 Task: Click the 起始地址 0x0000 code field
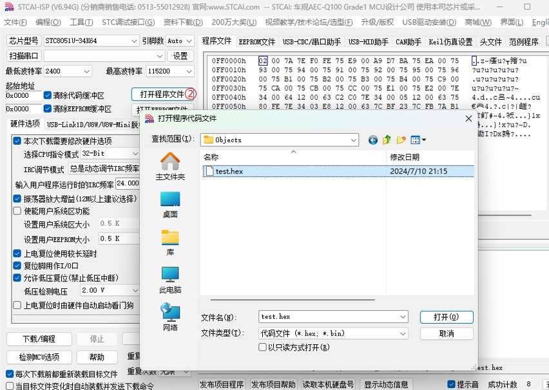coord(23,95)
